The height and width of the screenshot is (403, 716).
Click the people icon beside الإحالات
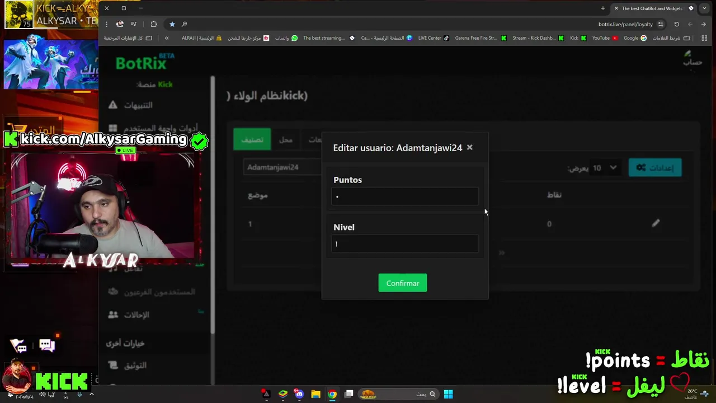tap(113, 315)
